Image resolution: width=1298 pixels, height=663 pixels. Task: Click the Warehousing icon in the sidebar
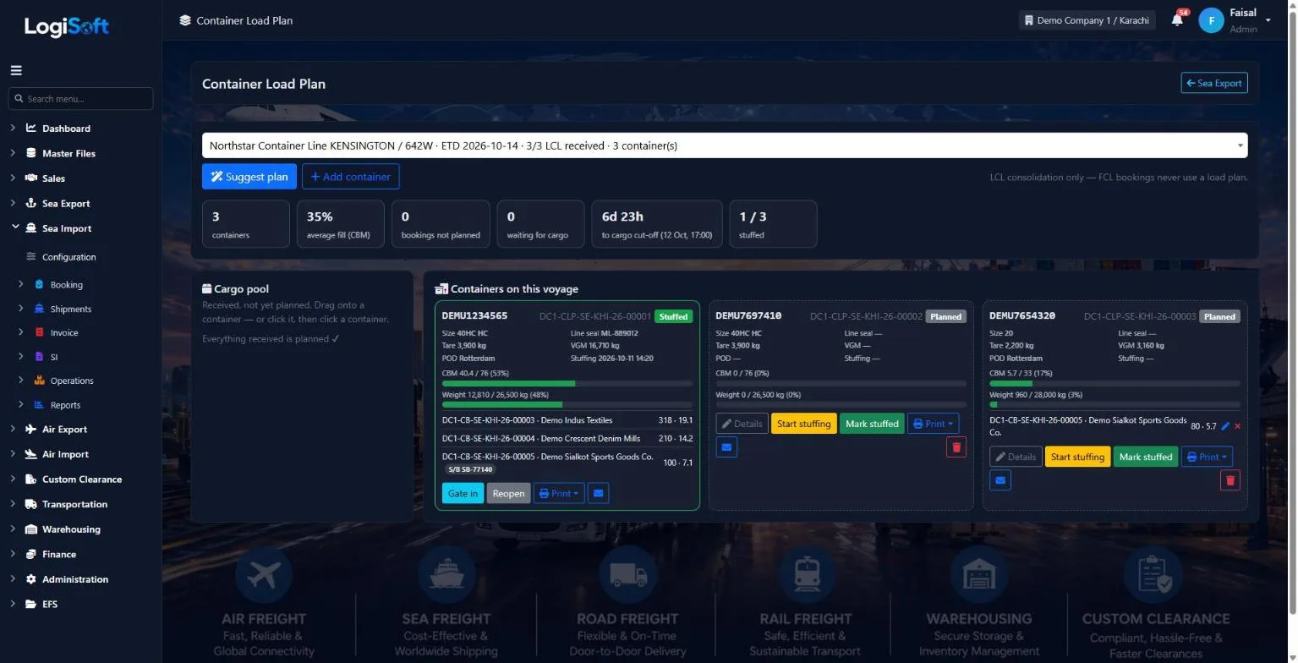[31, 529]
